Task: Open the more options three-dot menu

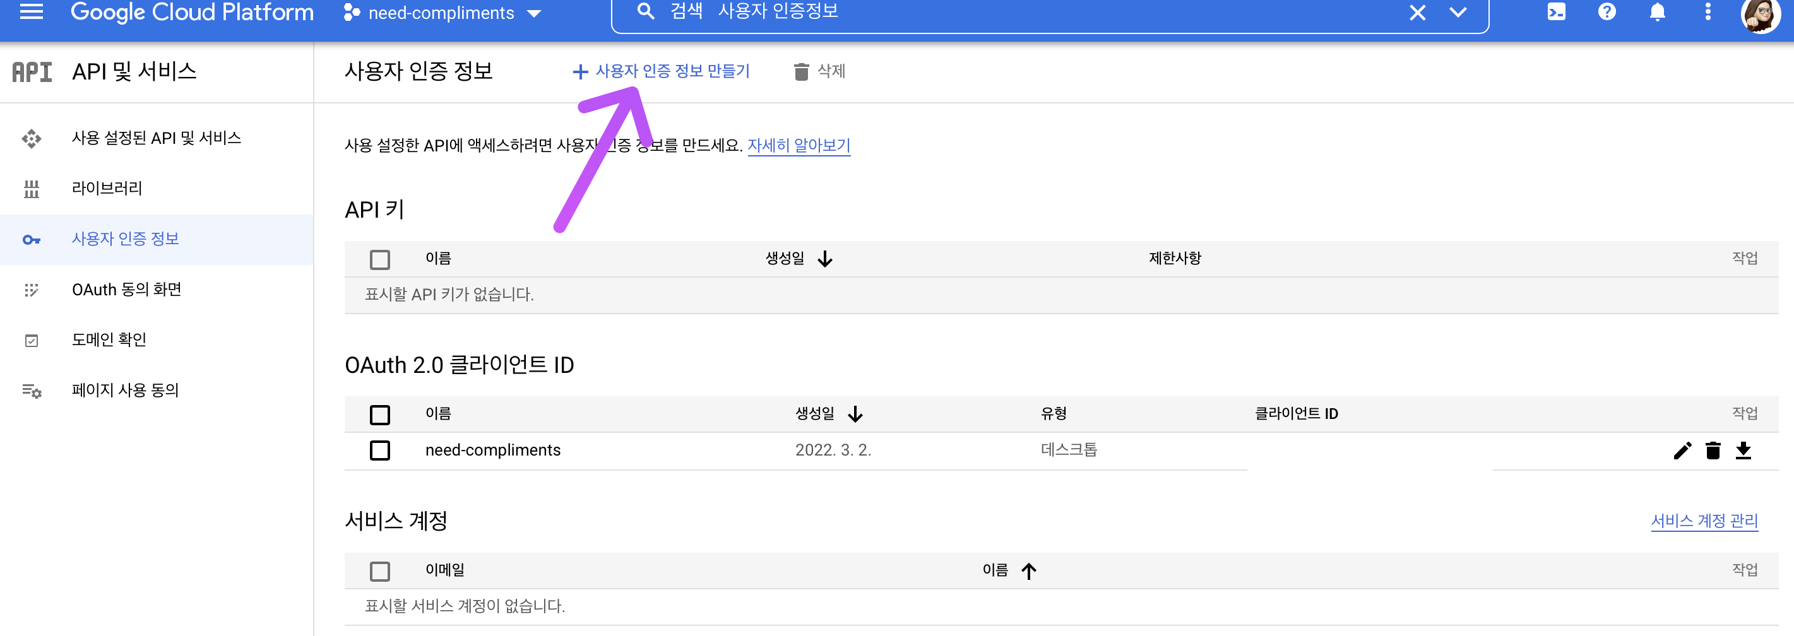Action: tap(1708, 12)
